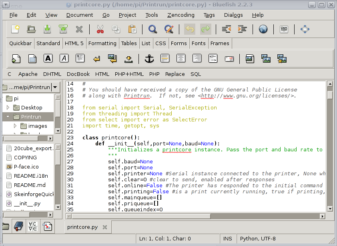Unindent the selected lines using the Unindent icon

[226, 29]
